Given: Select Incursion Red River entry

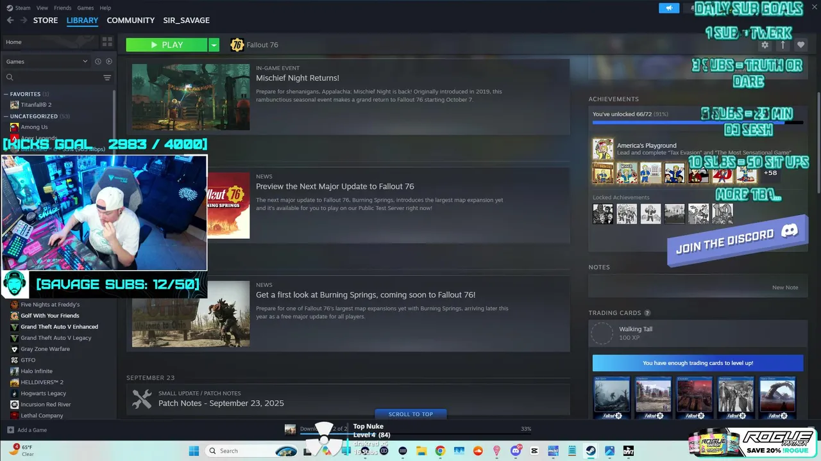Looking at the screenshot, I should point(46,405).
